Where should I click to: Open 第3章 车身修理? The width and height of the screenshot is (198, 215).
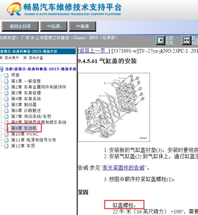pyautogui.click(x=26, y=93)
